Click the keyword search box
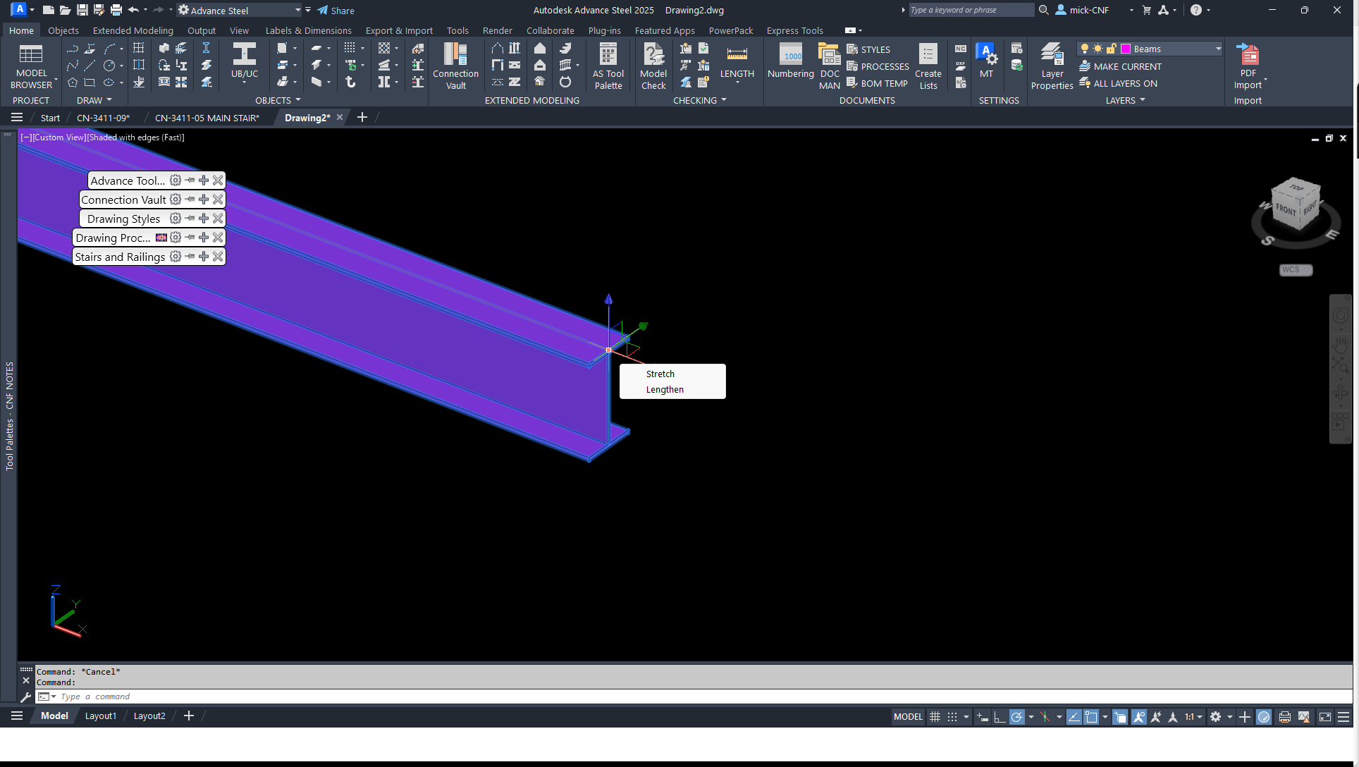 (x=971, y=10)
